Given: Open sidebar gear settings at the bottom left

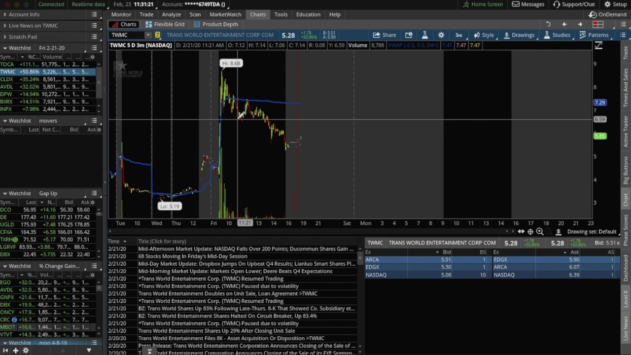Looking at the screenshot, I should coord(26,350).
